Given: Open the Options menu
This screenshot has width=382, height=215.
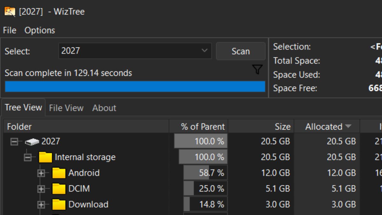Looking at the screenshot, I should 40,30.
